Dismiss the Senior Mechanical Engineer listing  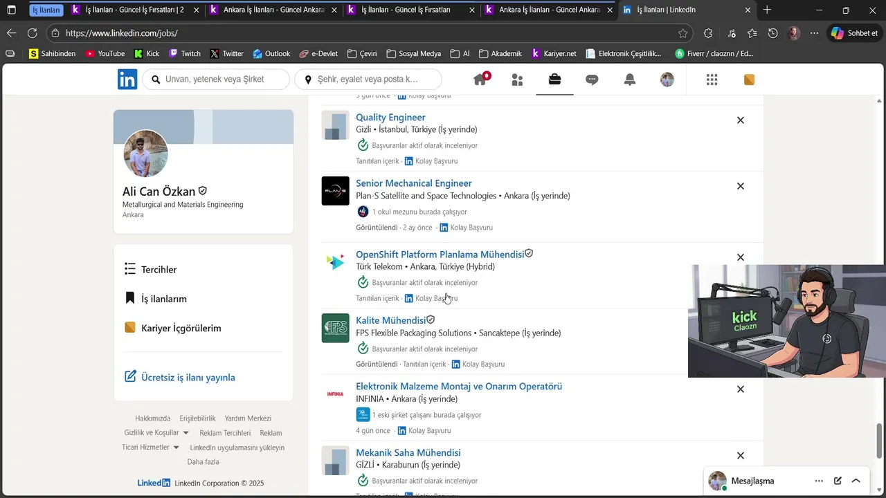740,186
